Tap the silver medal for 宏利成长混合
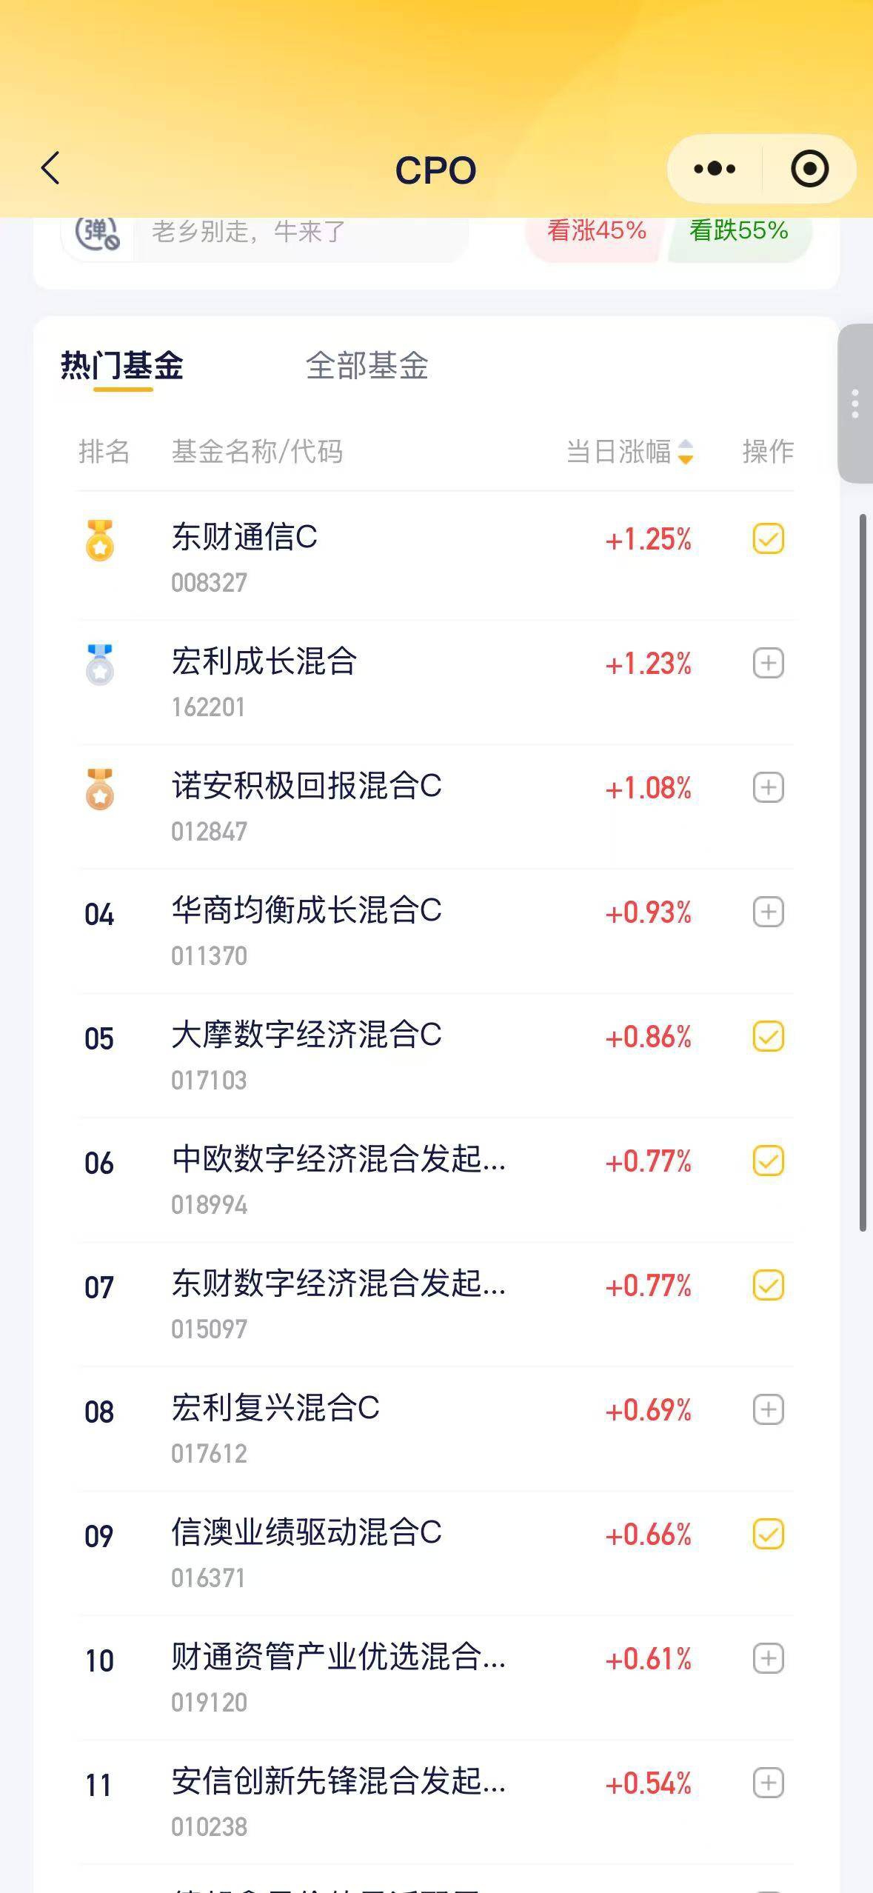 tap(100, 664)
